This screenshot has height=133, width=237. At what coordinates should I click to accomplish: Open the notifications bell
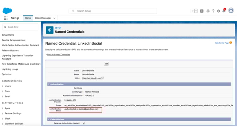pos(224,11)
